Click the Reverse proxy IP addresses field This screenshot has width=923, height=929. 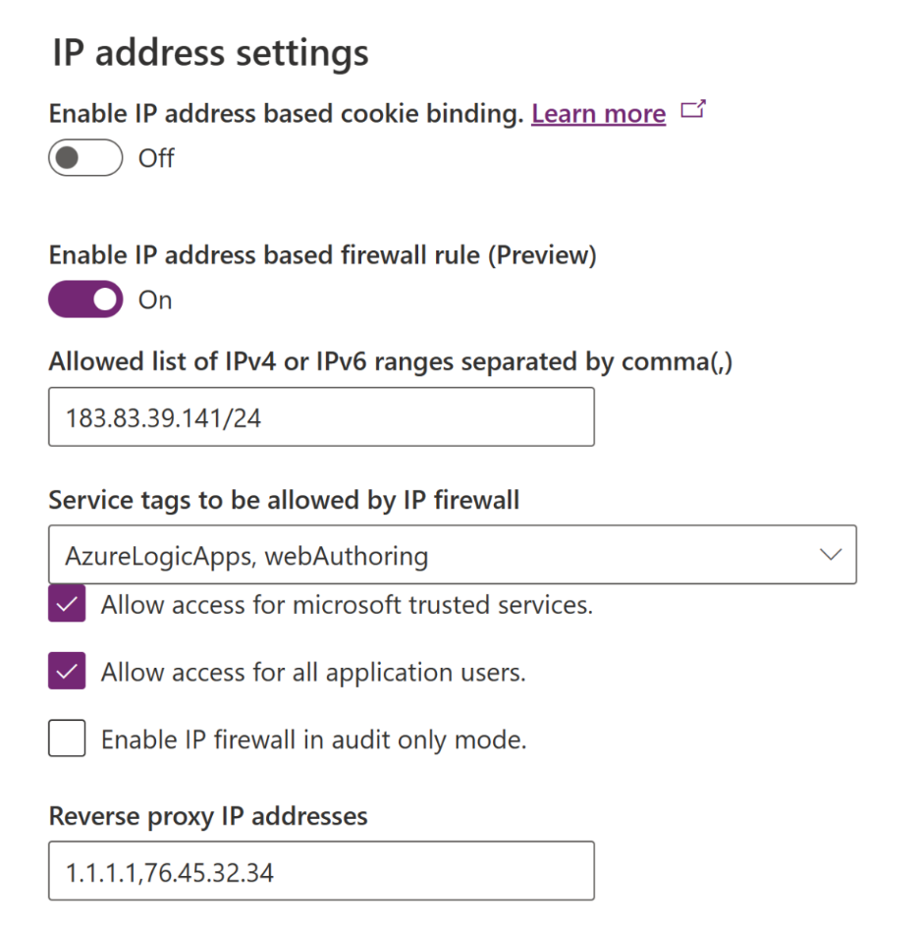click(x=321, y=870)
